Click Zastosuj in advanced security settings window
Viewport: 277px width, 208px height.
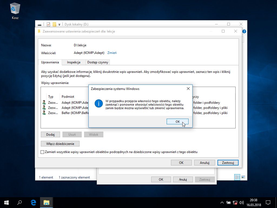pyautogui.click(x=228, y=162)
